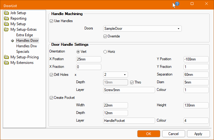Click the Apply button
This screenshot has height=140, width=214.
coord(198,134)
